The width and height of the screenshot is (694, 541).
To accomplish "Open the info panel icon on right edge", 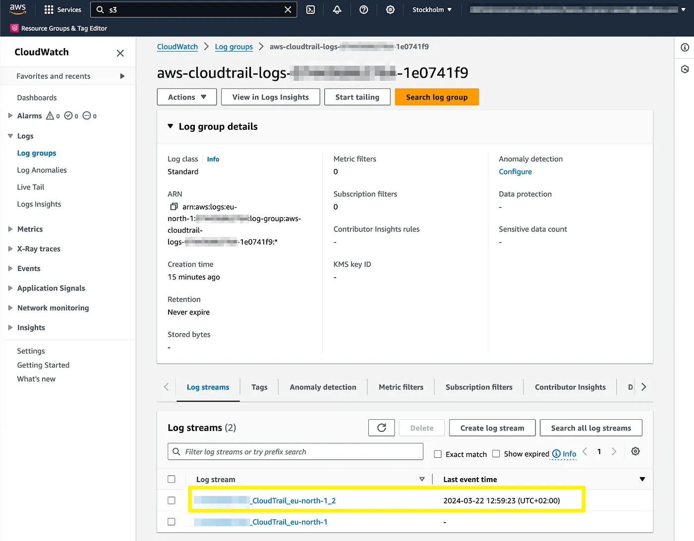I will [685, 48].
